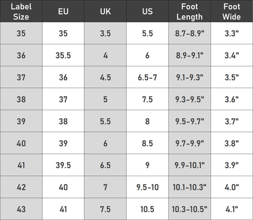Select the EU column header
This screenshot has height=220, width=253.
click(x=63, y=11)
